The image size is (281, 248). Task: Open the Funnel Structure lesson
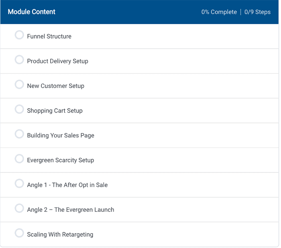(x=49, y=36)
